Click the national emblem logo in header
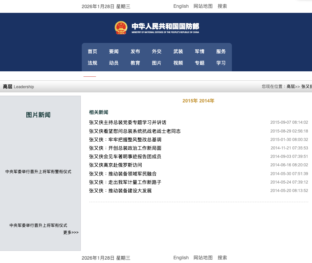 click(x=121, y=28)
